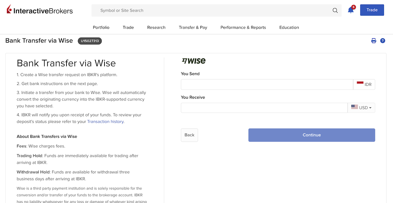The width and height of the screenshot is (393, 203).
Task: Click the search magnifier icon
Action: (x=335, y=10)
